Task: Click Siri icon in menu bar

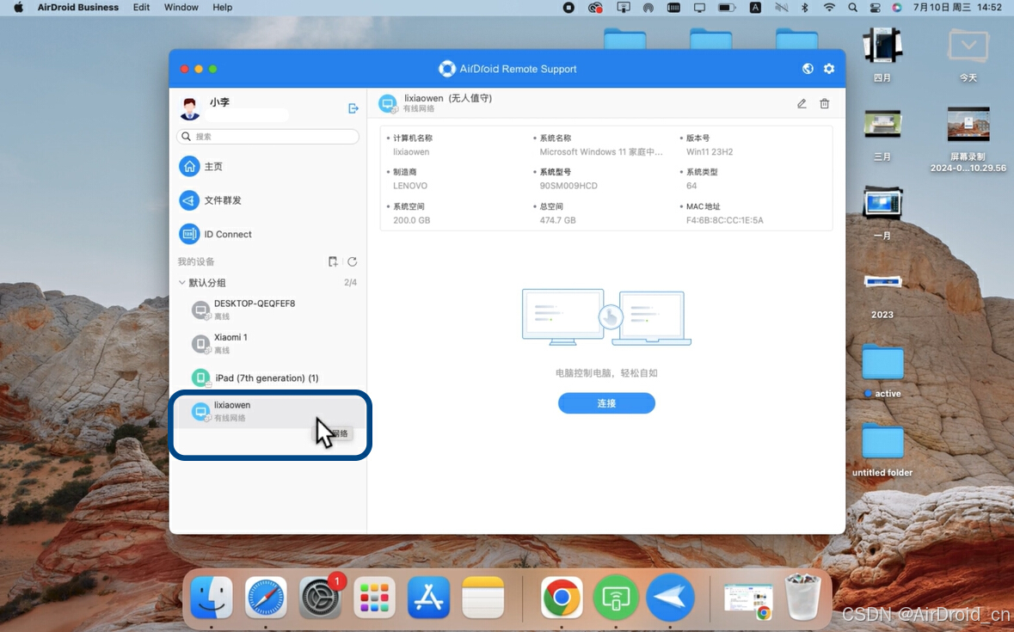Action: click(896, 8)
